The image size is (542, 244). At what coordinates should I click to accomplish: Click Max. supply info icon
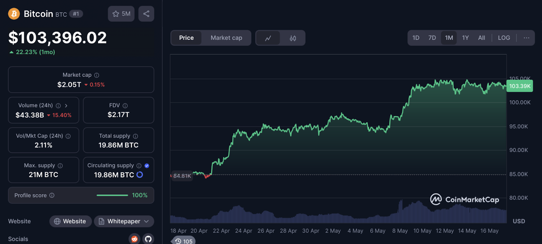click(61, 165)
